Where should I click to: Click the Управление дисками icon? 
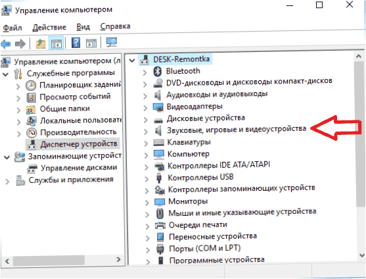pos(32,168)
